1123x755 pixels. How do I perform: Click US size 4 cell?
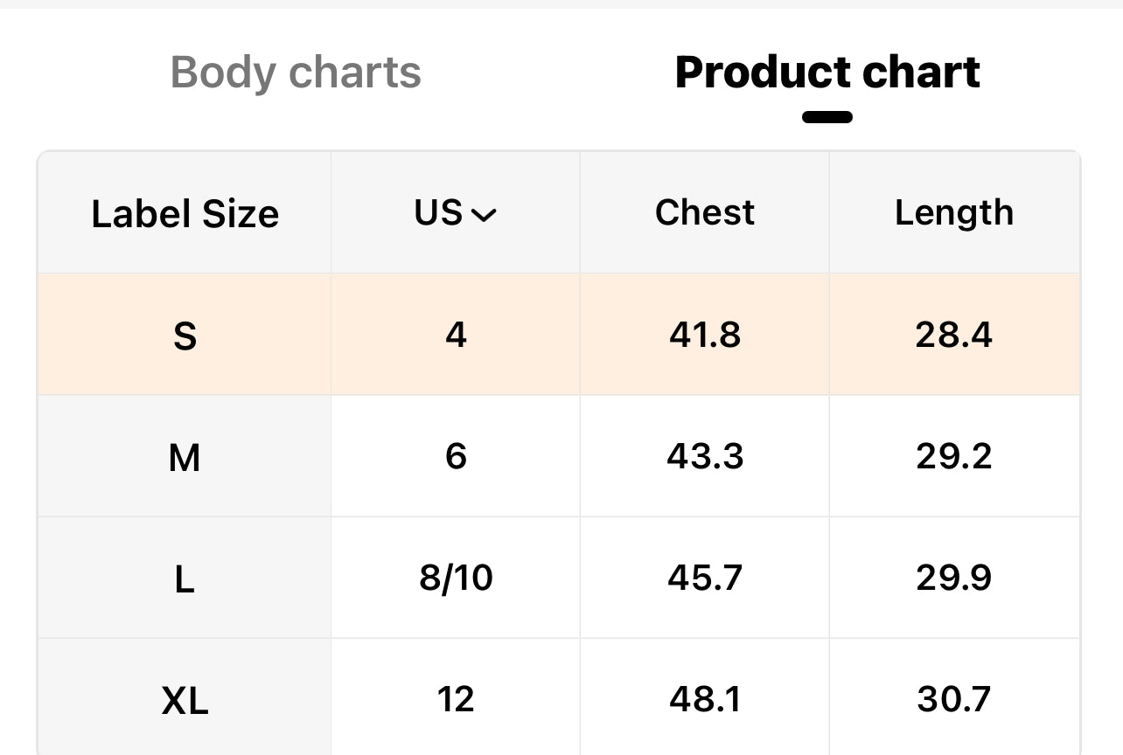click(x=456, y=335)
